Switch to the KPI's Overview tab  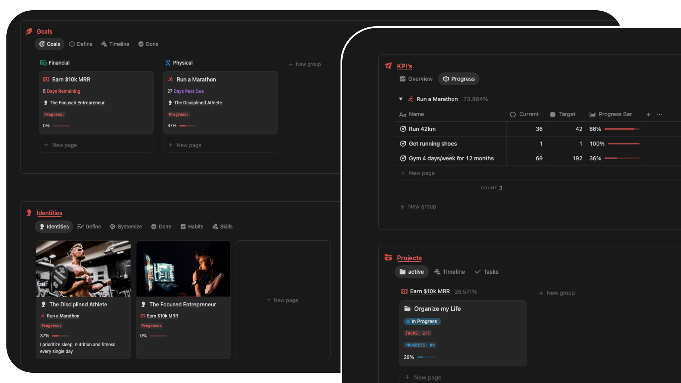[416, 79]
